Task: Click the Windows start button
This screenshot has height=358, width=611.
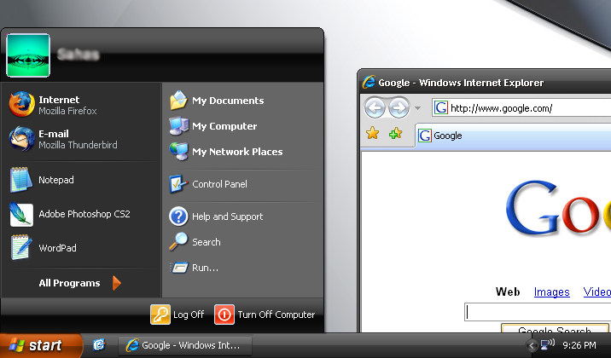Action: (40, 345)
